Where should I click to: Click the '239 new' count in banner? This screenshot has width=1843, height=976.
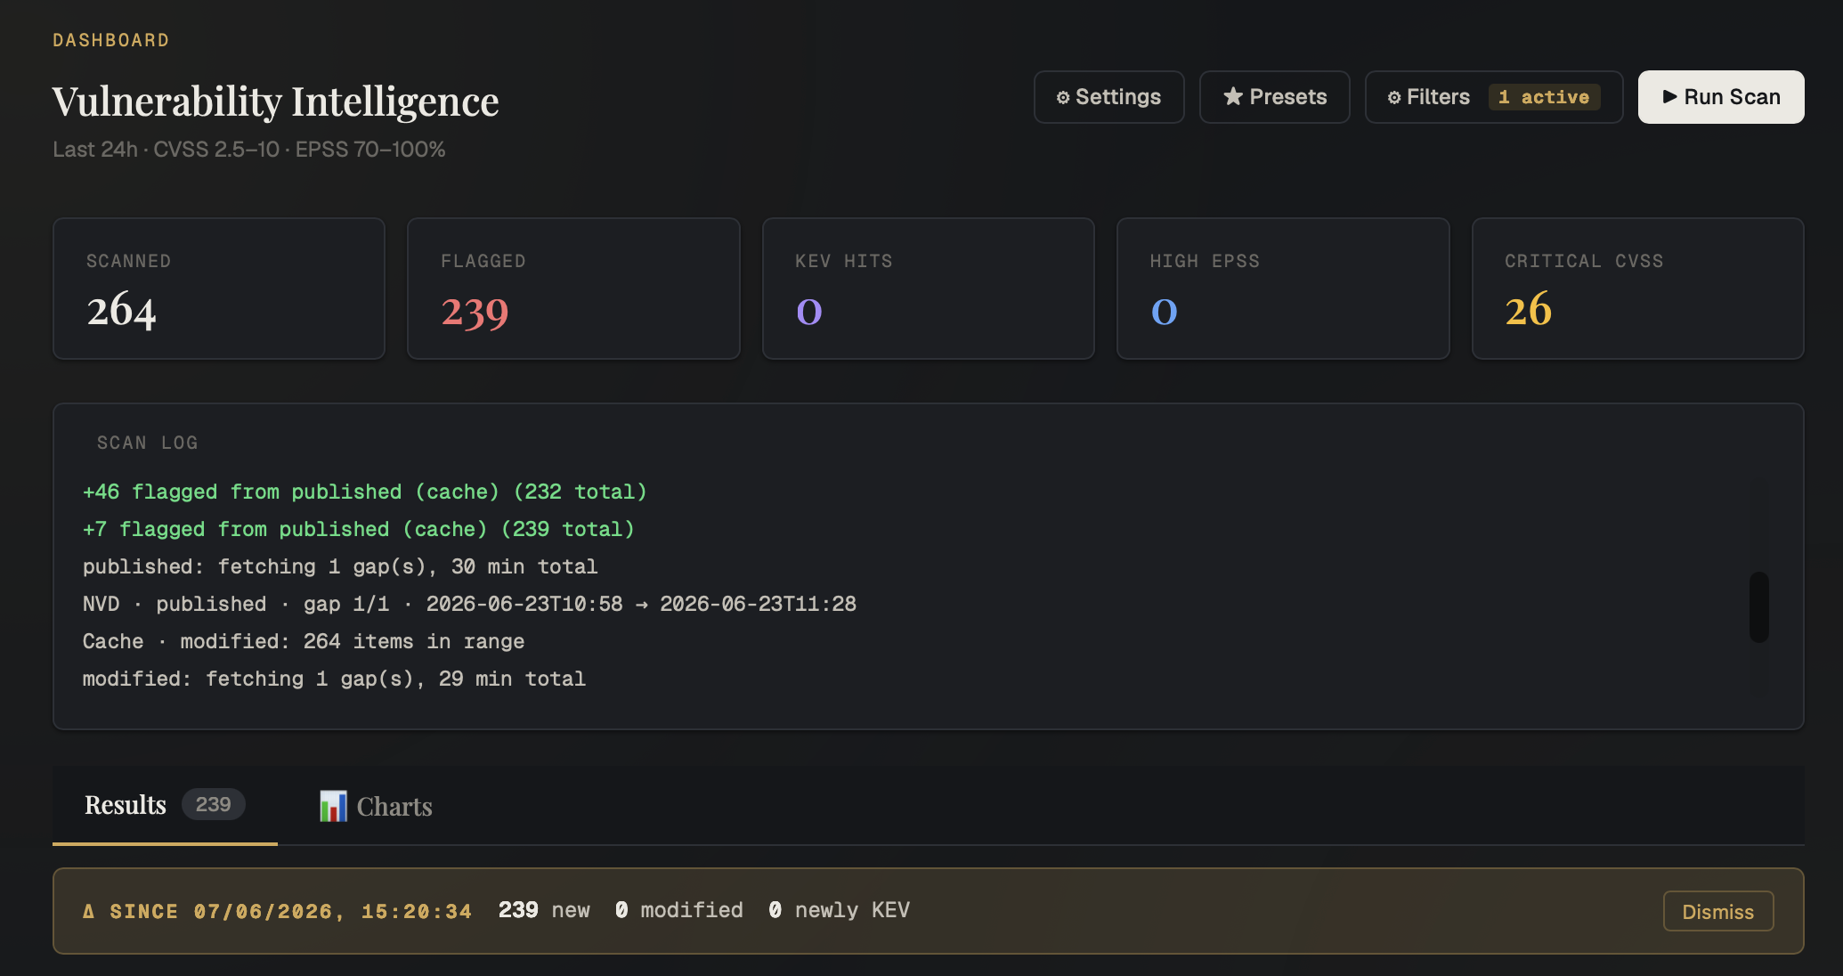click(x=544, y=910)
